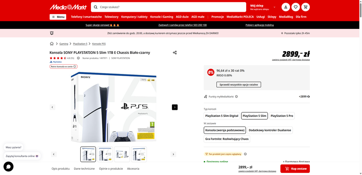
Task: Go to Akcesoria tab
Action: click(x=133, y=169)
